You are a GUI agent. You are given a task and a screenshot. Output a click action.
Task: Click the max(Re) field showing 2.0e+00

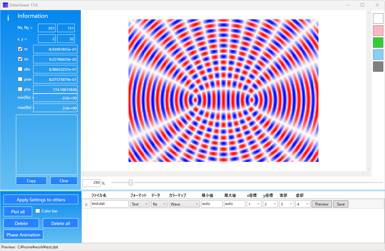tap(55, 108)
